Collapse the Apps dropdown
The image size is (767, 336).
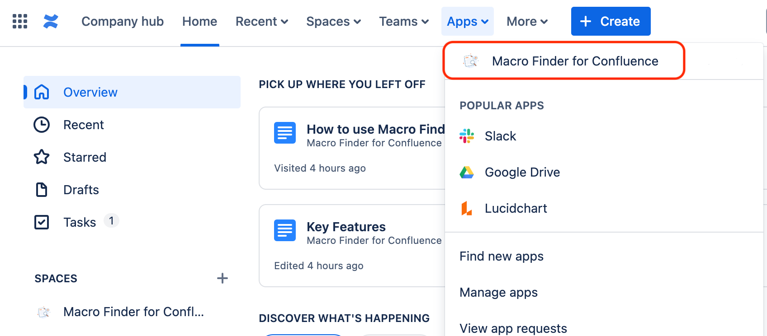[x=468, y=21]
